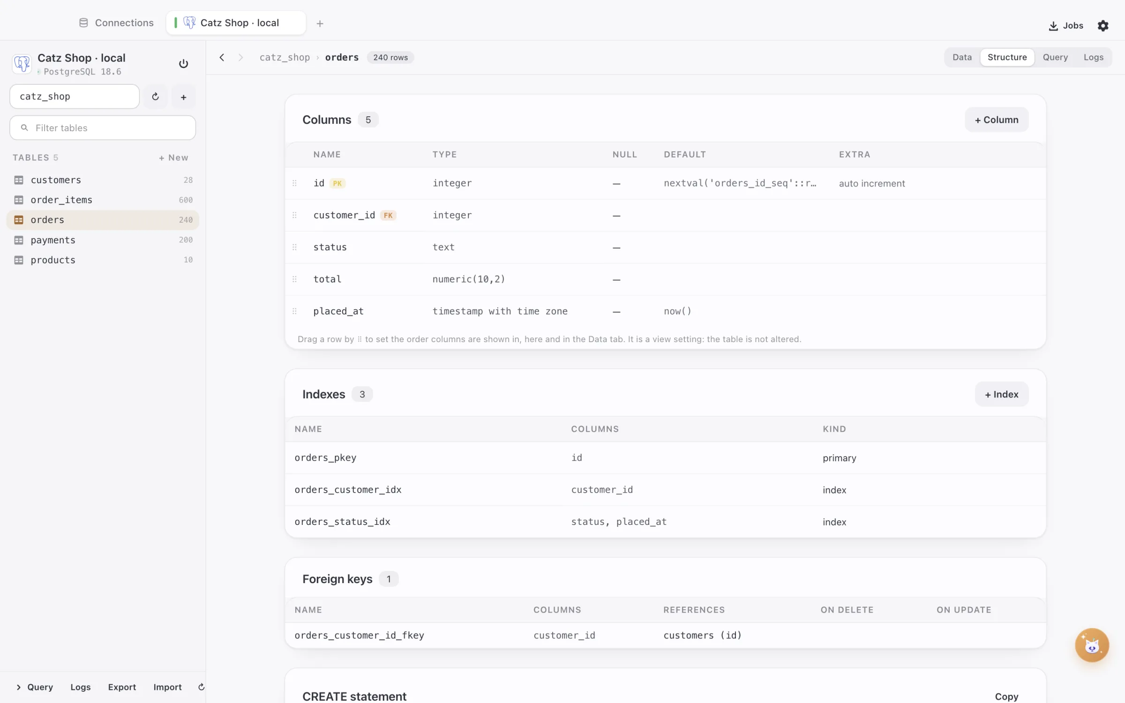Image resolution: width=1125 pixels, height=703 pixels.
Task: Click the catz_shop breadcrumb link
Action: click(x=285, y=57)
